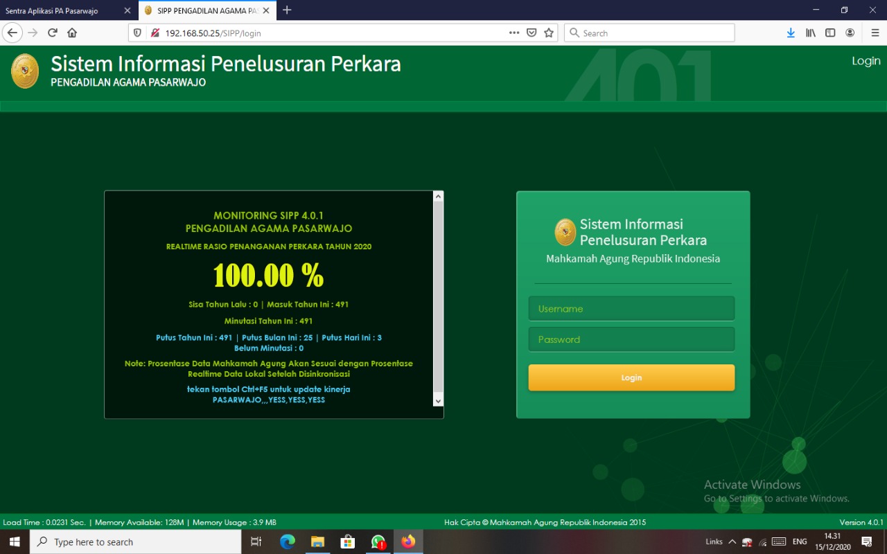Launch Microsoft Edge from the taskbar
Viewport: 887px width, 554px height.
tap(287, 542)
